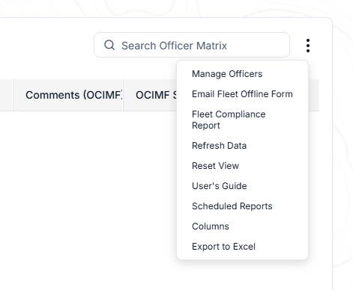Click Refresh Data in the menu

click(219, 146)
